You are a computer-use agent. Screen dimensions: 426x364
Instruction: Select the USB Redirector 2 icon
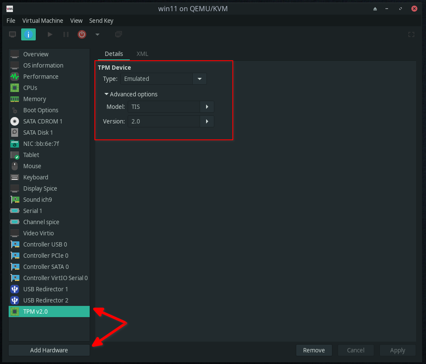tap(15, 300)
